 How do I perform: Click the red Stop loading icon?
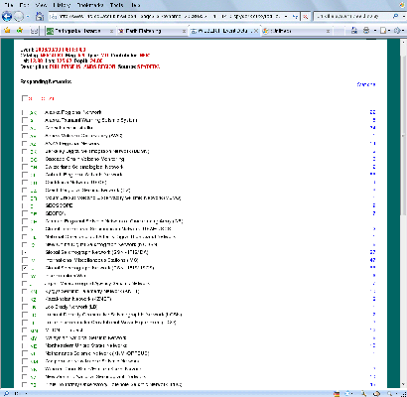pyautogui.click(x=306, y=16)
